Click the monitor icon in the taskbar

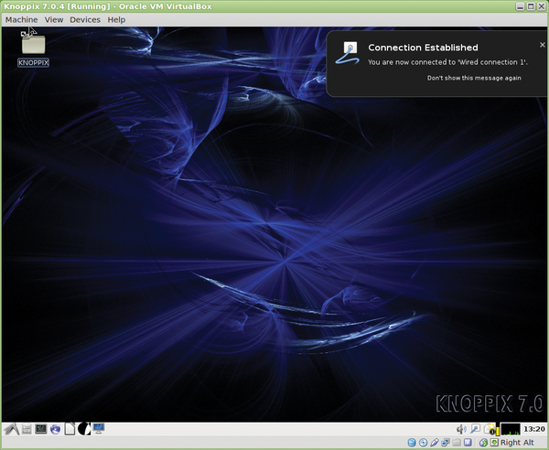(98, 428)
